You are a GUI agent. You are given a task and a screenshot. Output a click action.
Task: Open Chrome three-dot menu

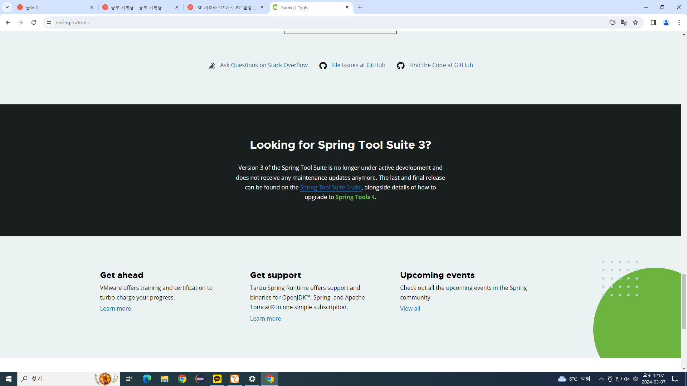[x=679, y=23]
